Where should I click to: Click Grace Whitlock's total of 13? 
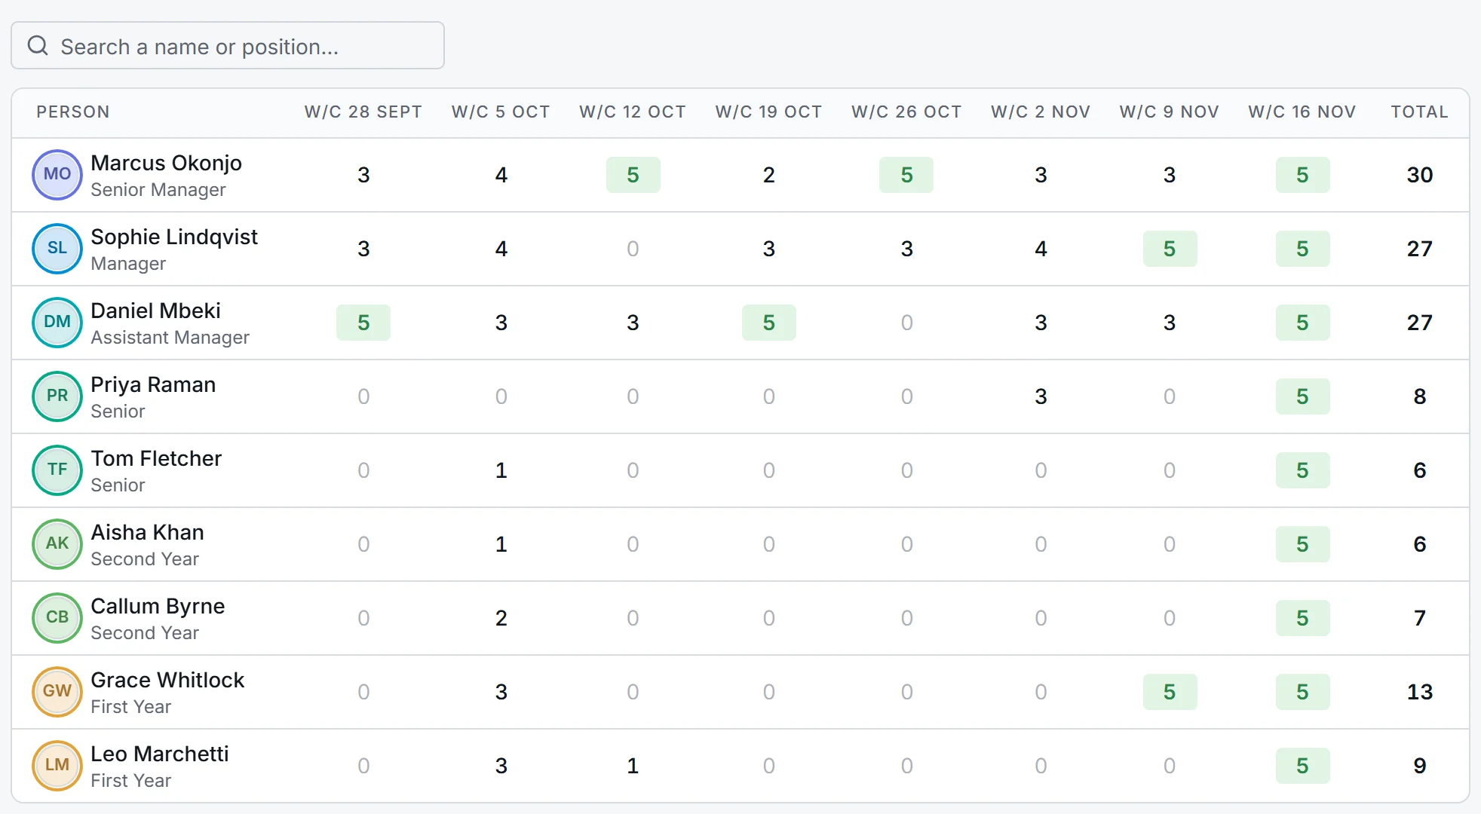coord(1420,692)
